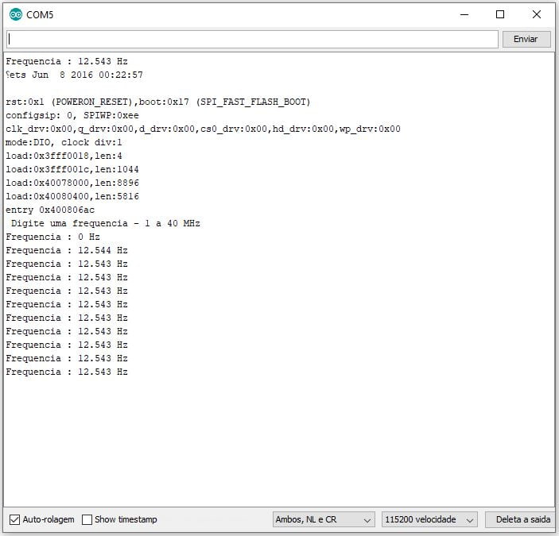The image size is (559, 536).
Task: Clear output with 'Deleta a saida' button
Action: pos(522,519)
